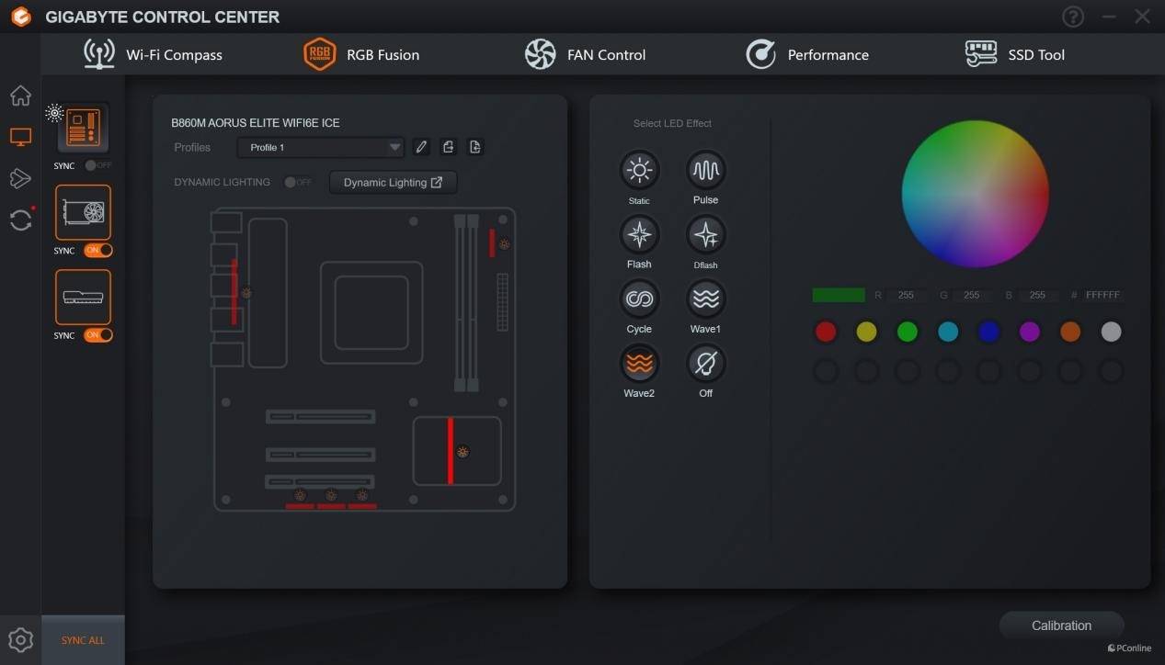Click the edit profile pencil icon

421,147
